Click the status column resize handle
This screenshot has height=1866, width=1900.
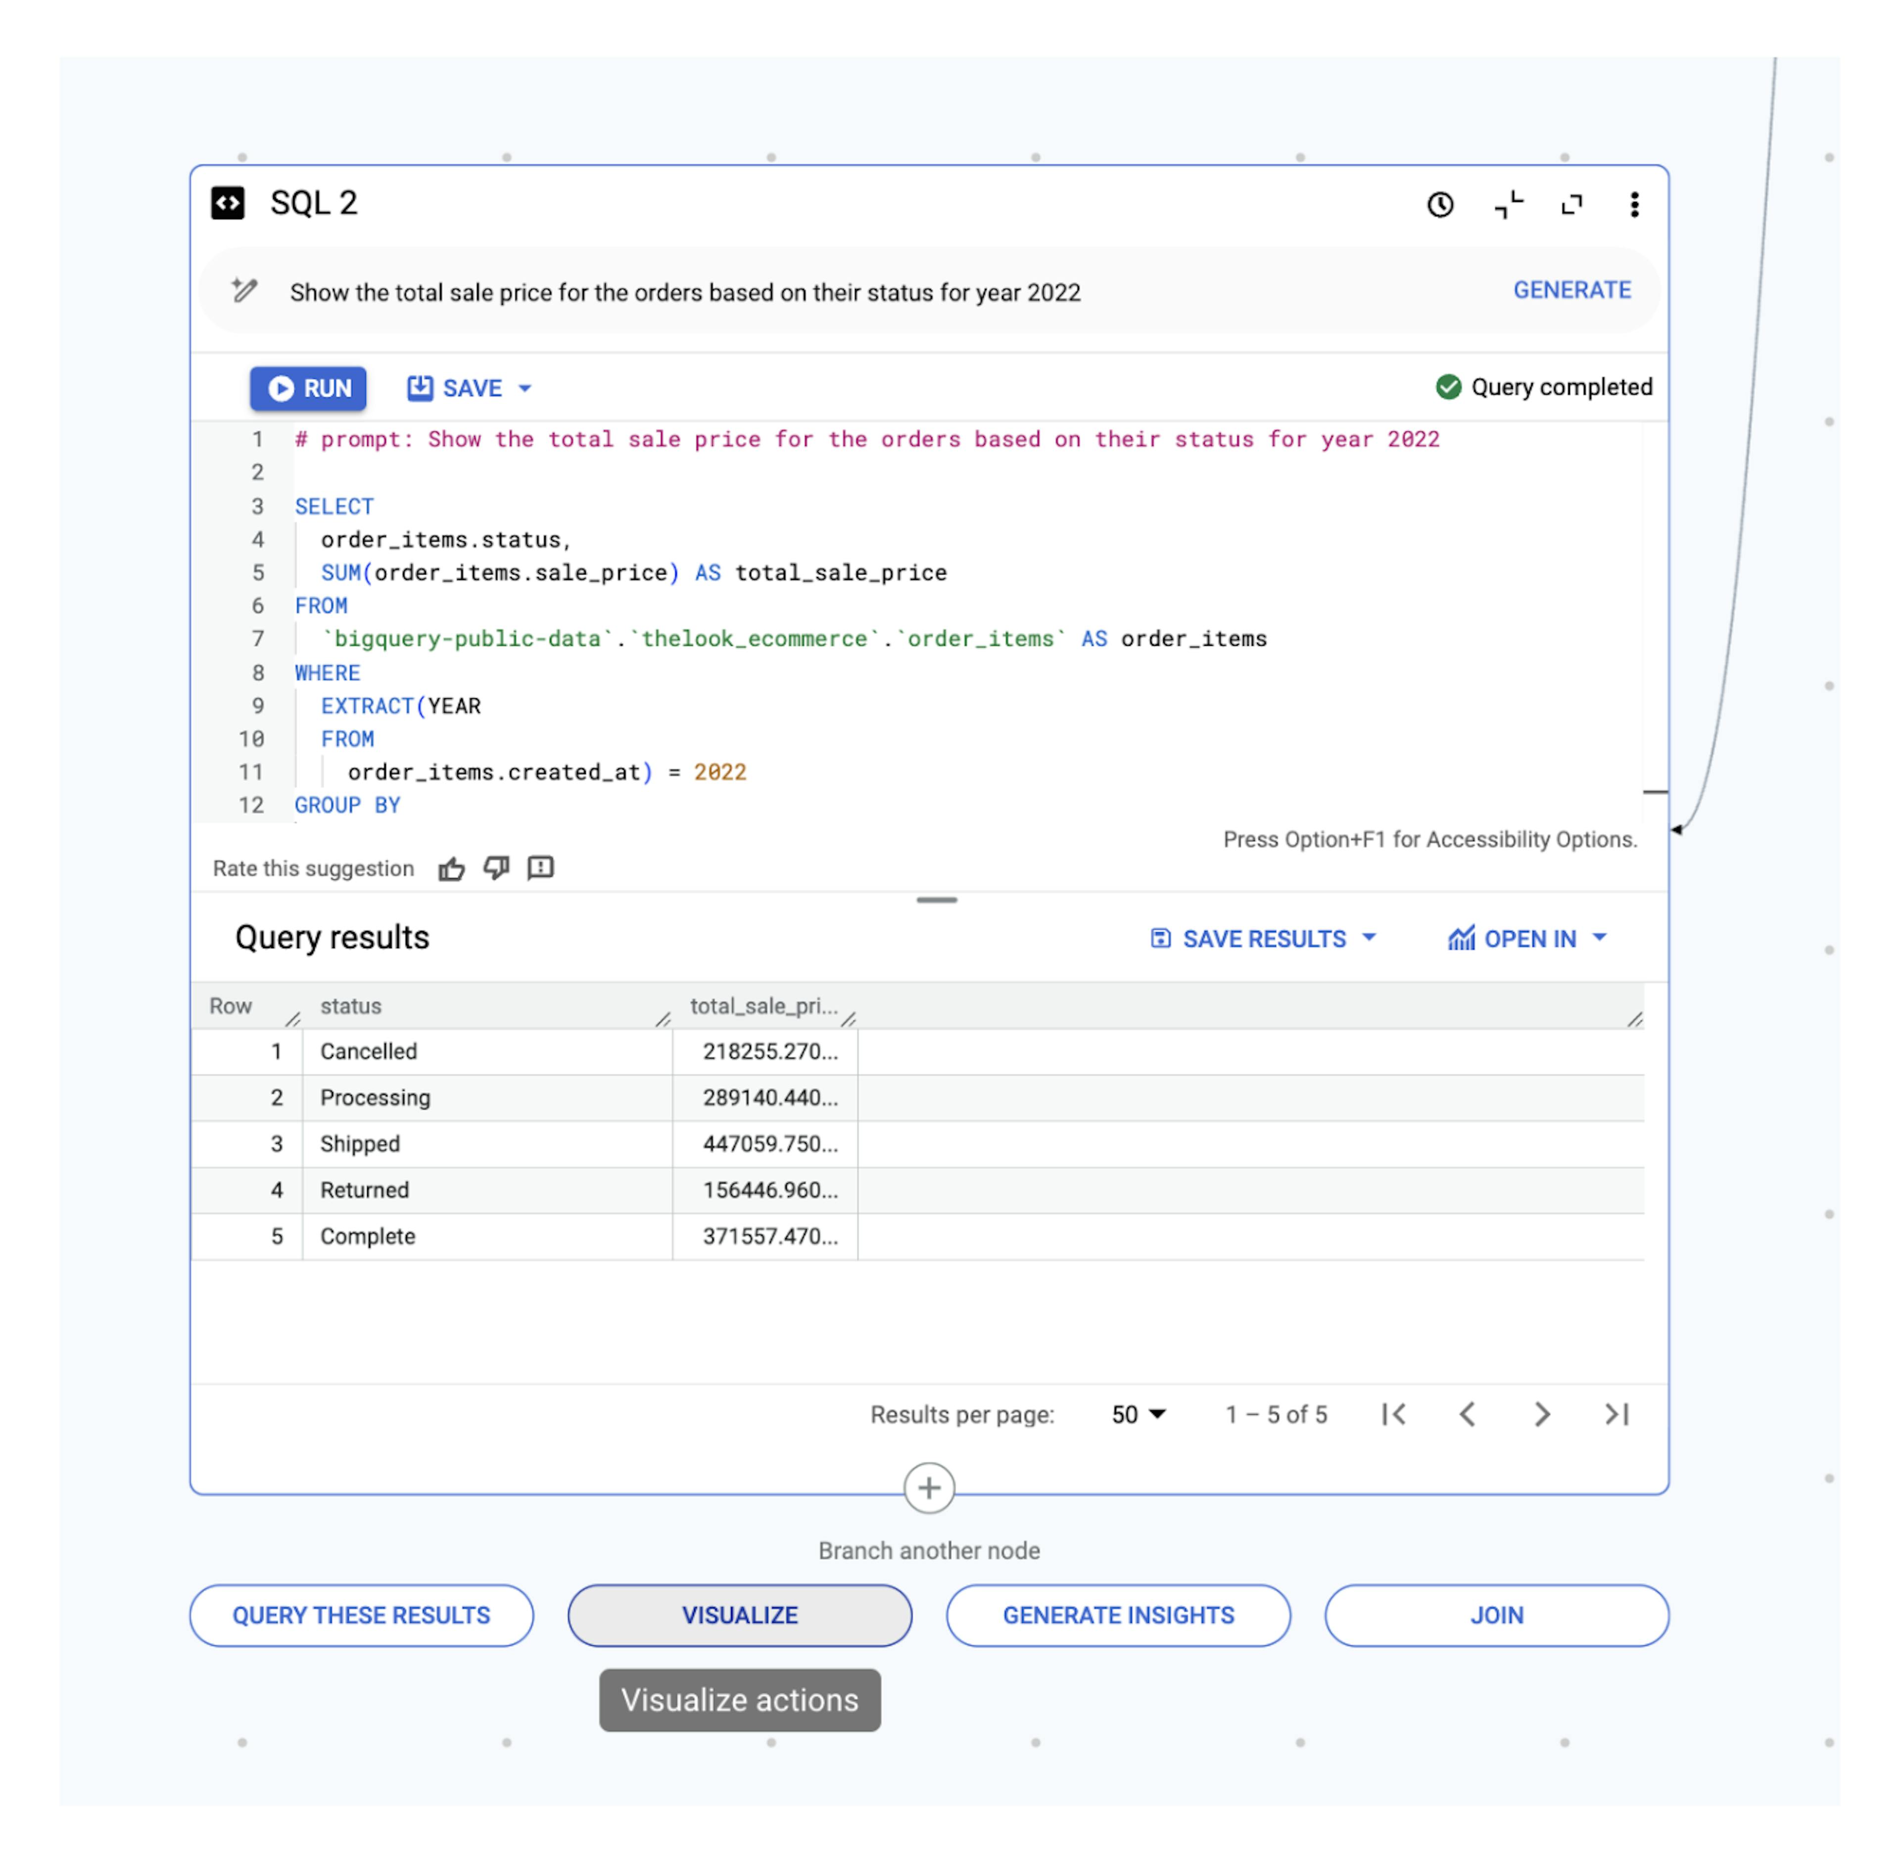(x=663, y=1019)
